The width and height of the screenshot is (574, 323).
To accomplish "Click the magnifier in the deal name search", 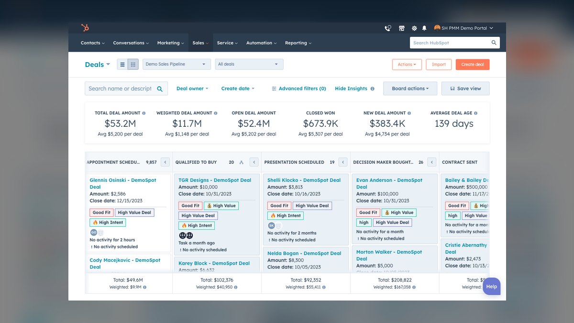I will pos(160,89).
